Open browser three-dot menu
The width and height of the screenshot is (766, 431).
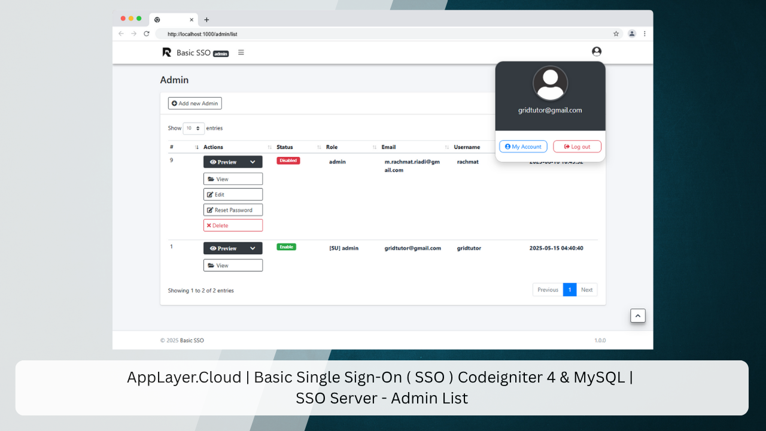[x=645, y=34]
